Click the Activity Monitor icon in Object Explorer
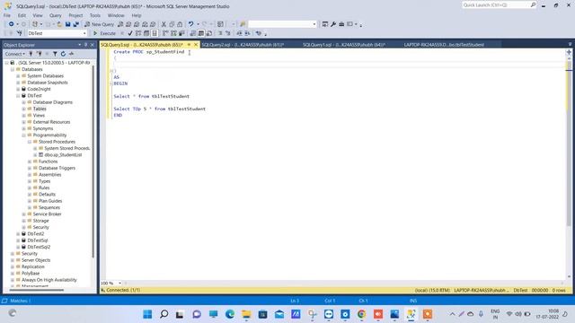Screen dimensions: 575x323 tap(72, 54)
